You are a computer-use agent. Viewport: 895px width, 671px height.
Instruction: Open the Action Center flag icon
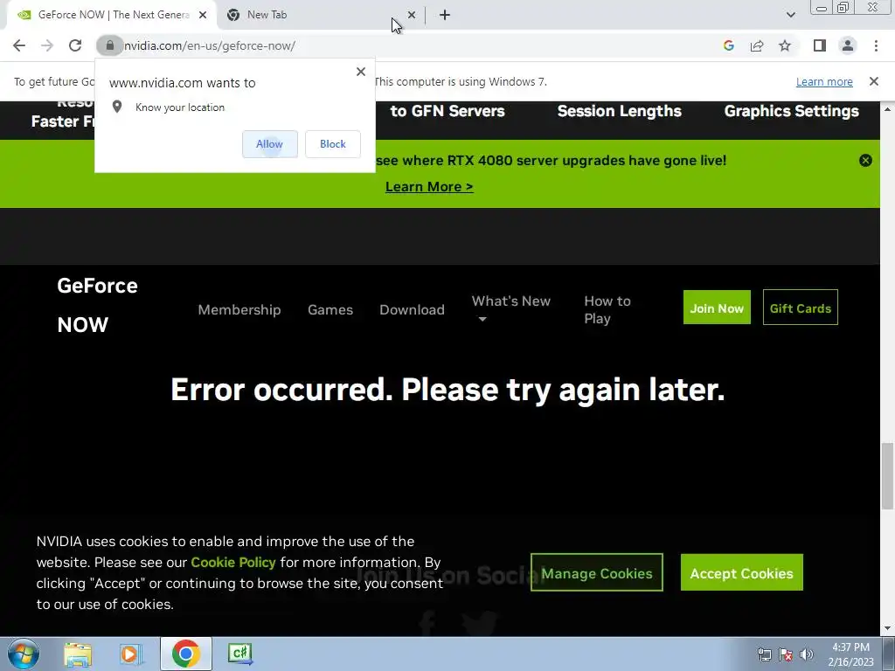pos(786,654)
